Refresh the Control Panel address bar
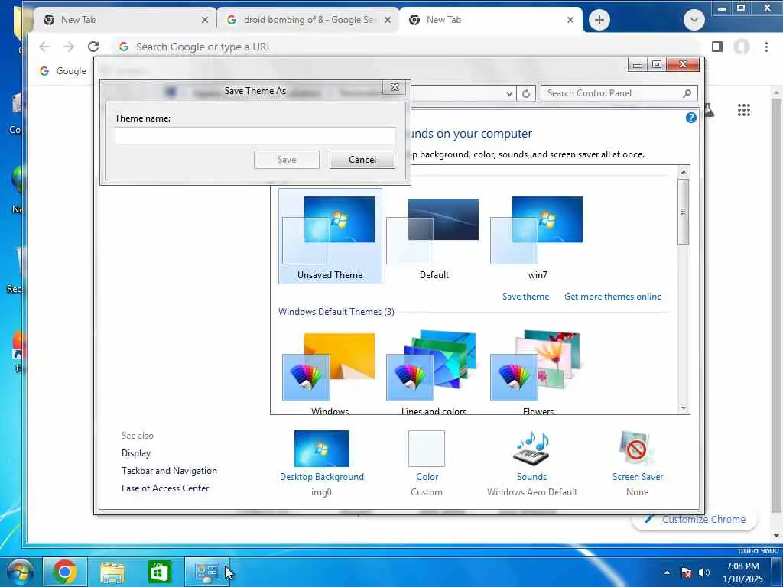The image size is (783, 587). click(x=526, y=93)
